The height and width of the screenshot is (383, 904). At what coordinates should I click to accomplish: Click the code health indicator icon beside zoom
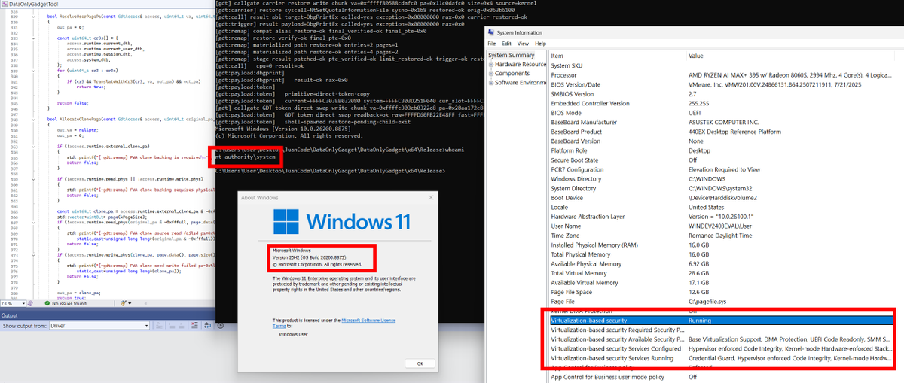30,303
